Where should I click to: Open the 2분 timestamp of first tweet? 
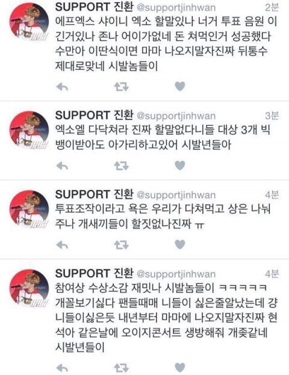point(272,8)
